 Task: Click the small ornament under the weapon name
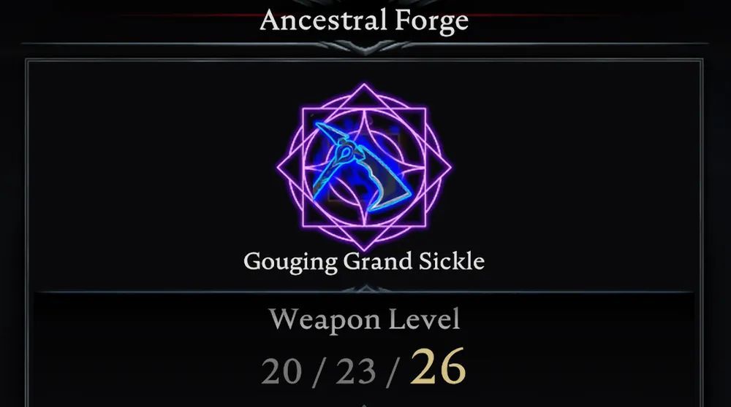[365, 290]
